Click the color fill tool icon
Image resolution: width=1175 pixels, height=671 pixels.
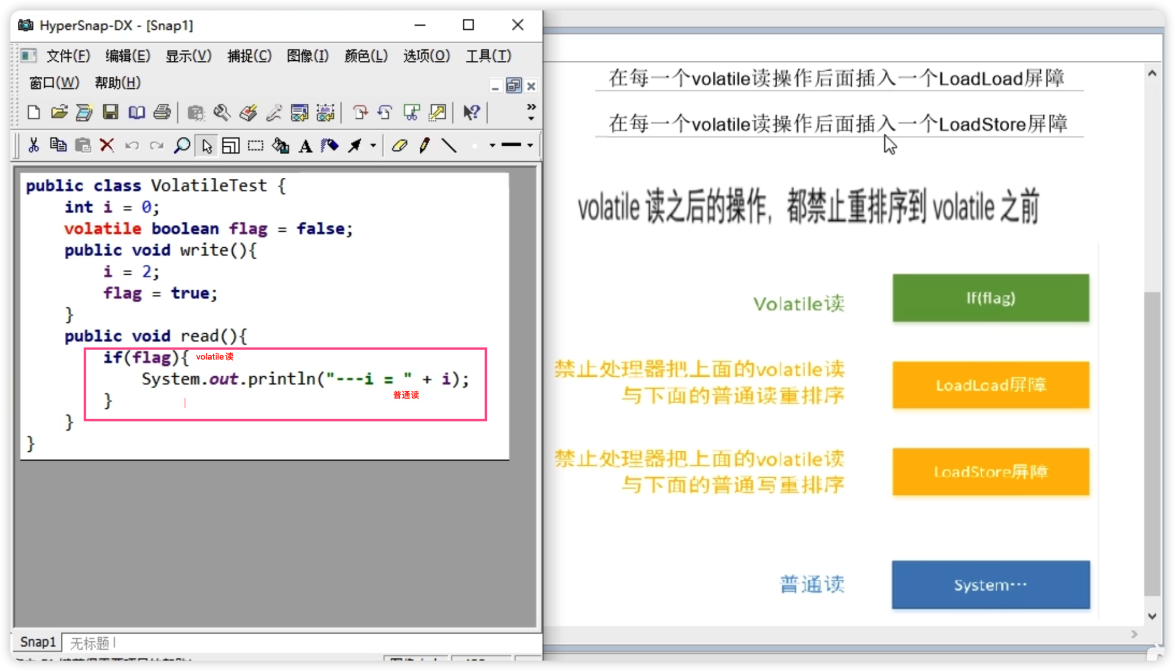point(281,145)
